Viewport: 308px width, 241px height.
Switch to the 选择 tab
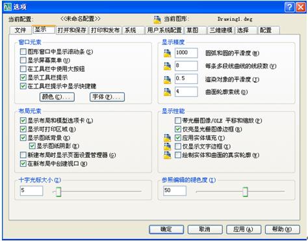246,30
